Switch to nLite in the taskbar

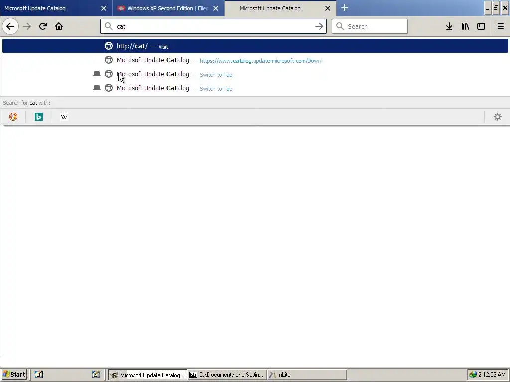pyautogui.click(x=307, y=375)
